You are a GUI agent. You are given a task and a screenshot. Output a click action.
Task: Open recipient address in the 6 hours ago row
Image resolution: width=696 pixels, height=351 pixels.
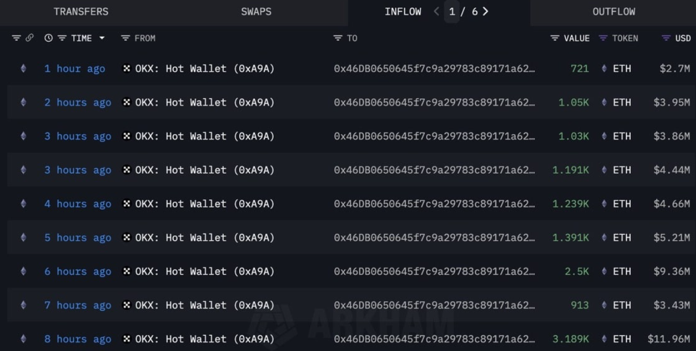click(435, 272)
